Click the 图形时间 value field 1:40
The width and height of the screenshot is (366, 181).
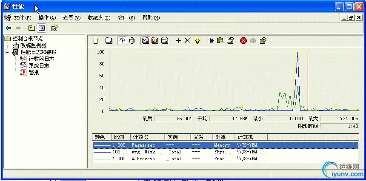[339, 126]
